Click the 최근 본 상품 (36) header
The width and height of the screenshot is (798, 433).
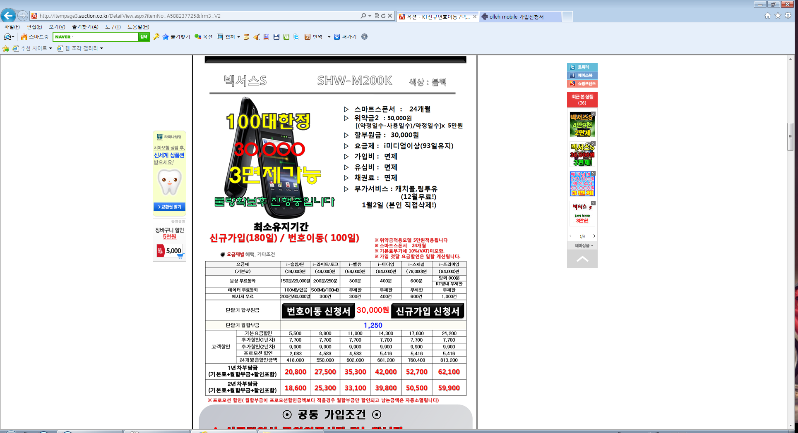[582, 100]
